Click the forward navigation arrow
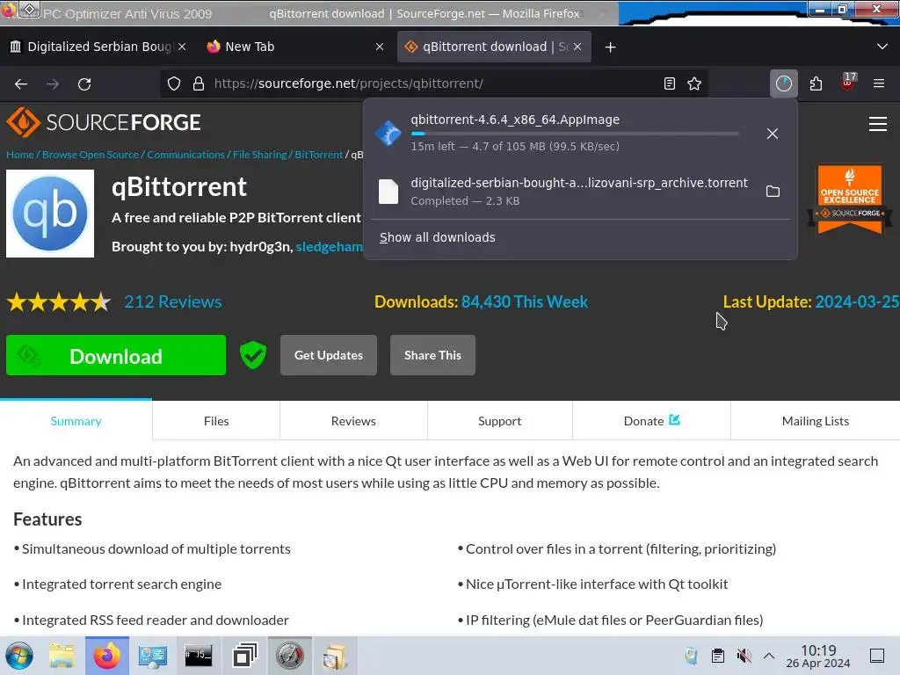 53,83
